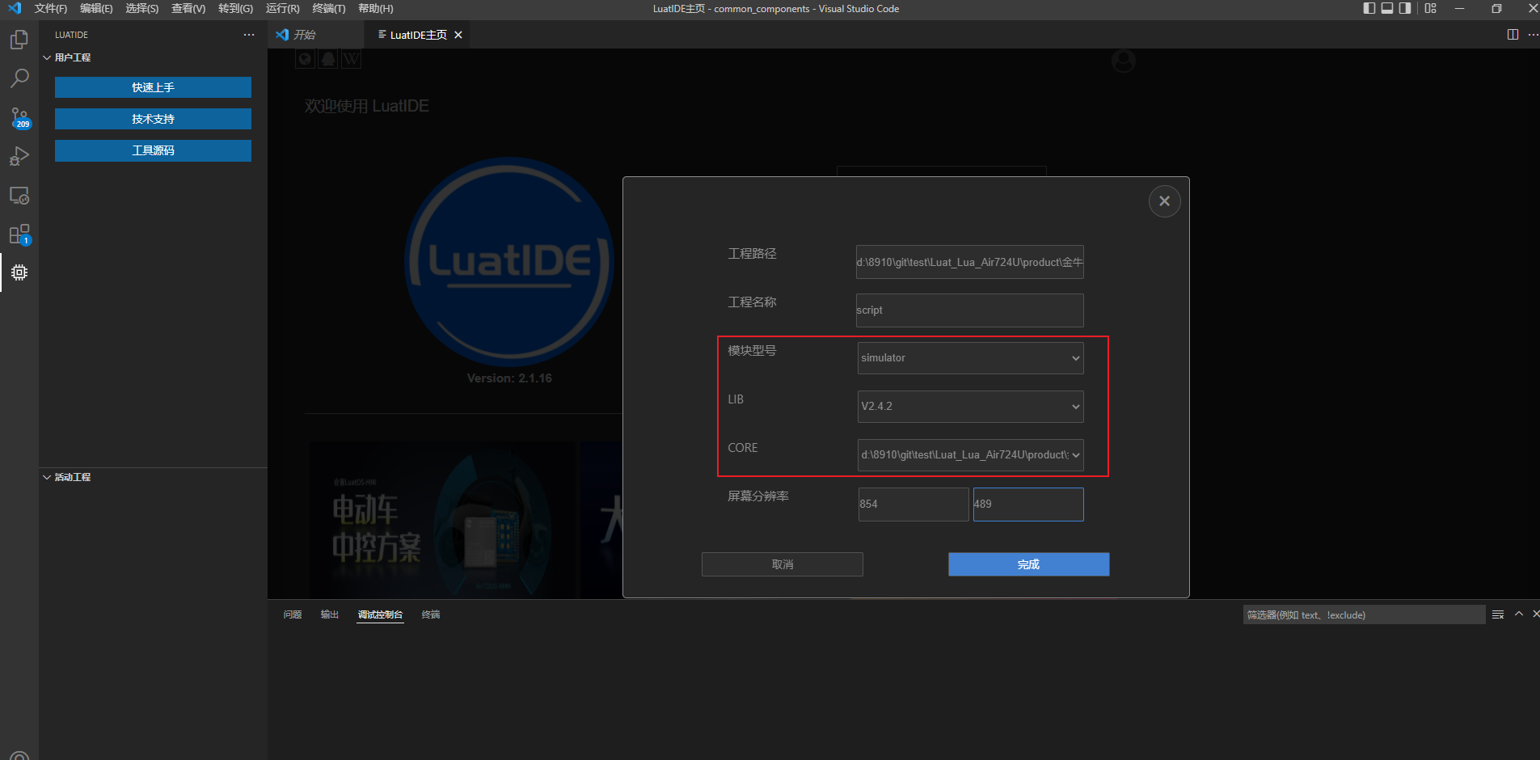1540x760 pixels.
Task: Open the 编辑(E) menu
Action: pos(96,9)
